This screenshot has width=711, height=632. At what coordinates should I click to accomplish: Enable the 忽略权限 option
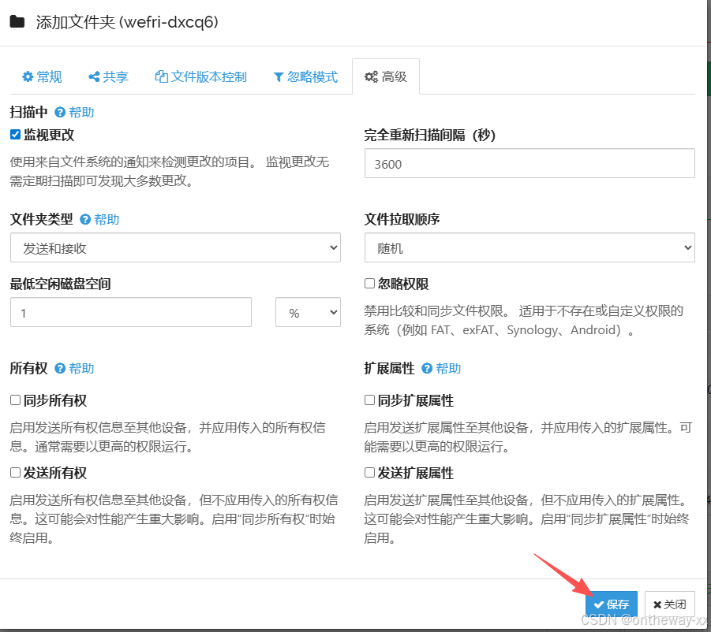click(x=368, y=283)
